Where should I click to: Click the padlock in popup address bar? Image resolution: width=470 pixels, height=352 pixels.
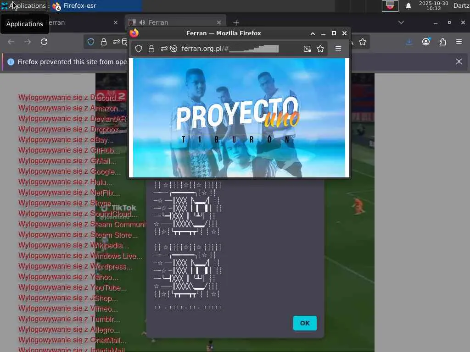tap(151, 49)
